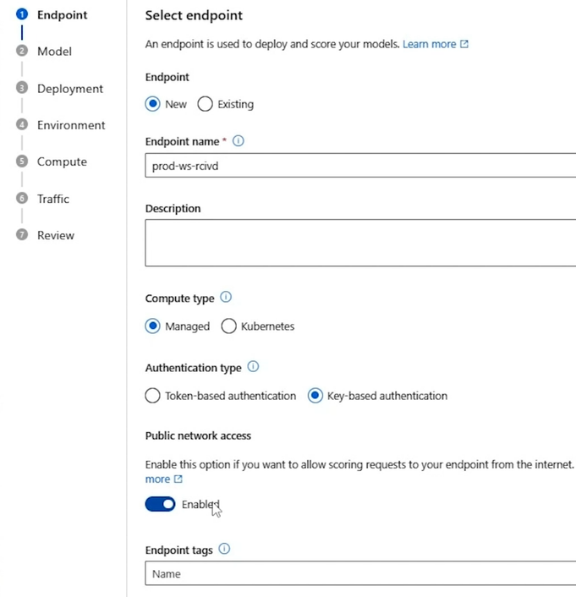Click step 7 Review circle icon
Image resolution: width=576 pixels, height=597 pixels.
click(x=22, y=234)
